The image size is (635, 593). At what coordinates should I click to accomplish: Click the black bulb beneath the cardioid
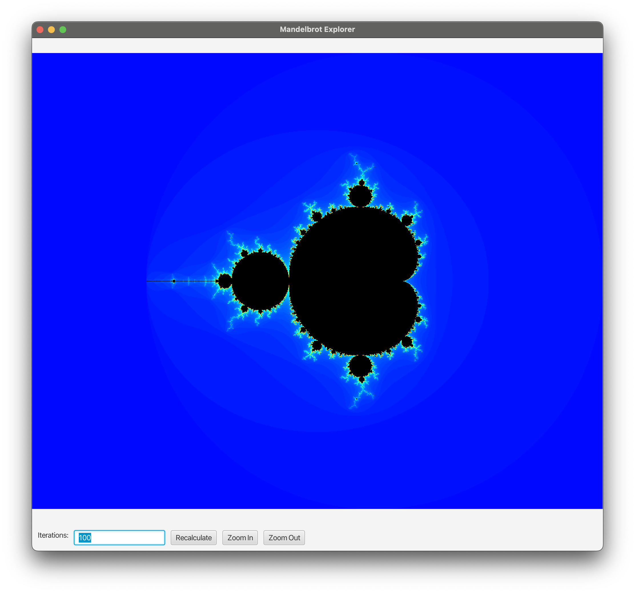(360, 366)
